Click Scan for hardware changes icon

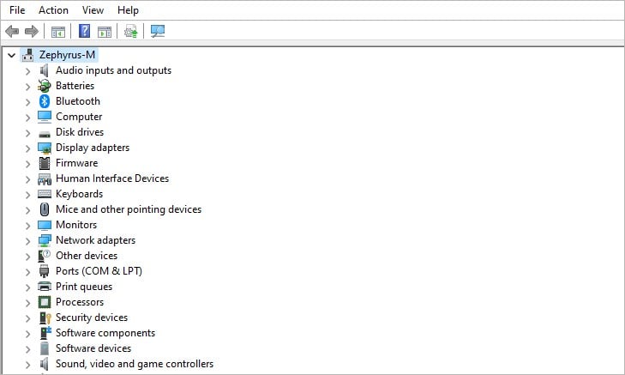coord(158,31)
